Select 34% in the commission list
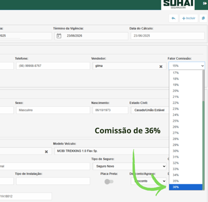Screen dimensions: 208x202 click(x=186, y=175)
